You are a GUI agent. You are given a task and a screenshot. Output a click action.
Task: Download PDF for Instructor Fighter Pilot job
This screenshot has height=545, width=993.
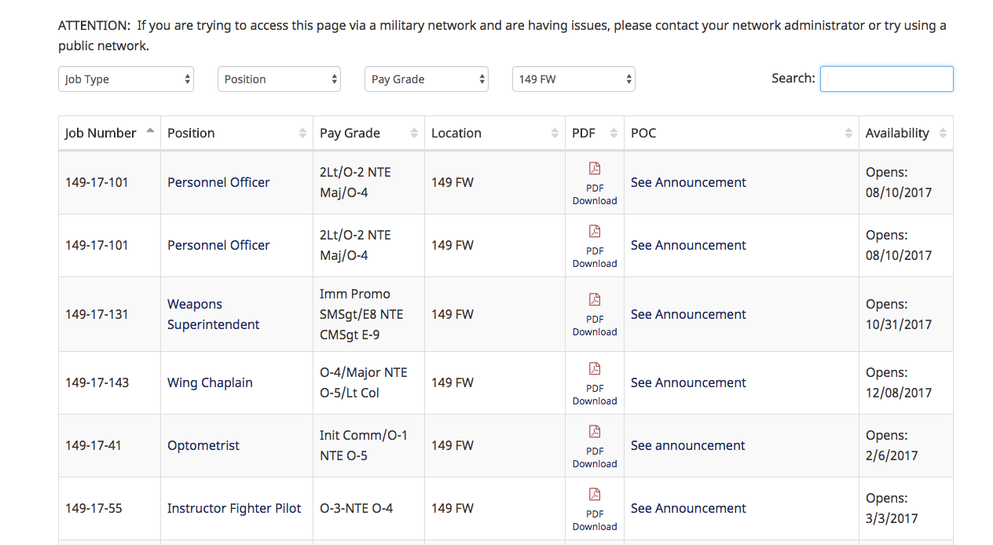pyautogui.click(x=595, y=510)
